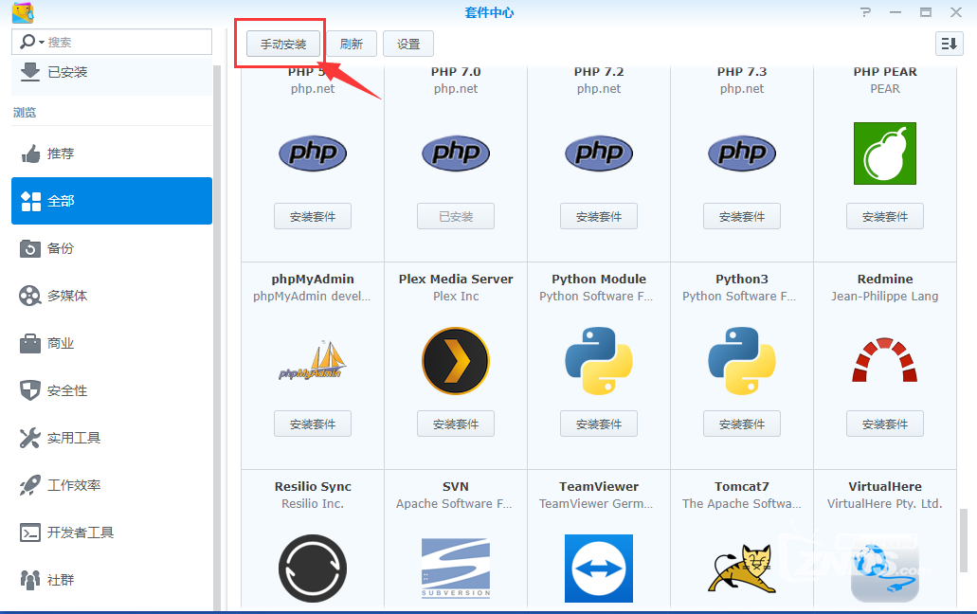Open the PHP 7.3 package icon
This screenshot has width=977, height=614.
(x=742, y=153)
